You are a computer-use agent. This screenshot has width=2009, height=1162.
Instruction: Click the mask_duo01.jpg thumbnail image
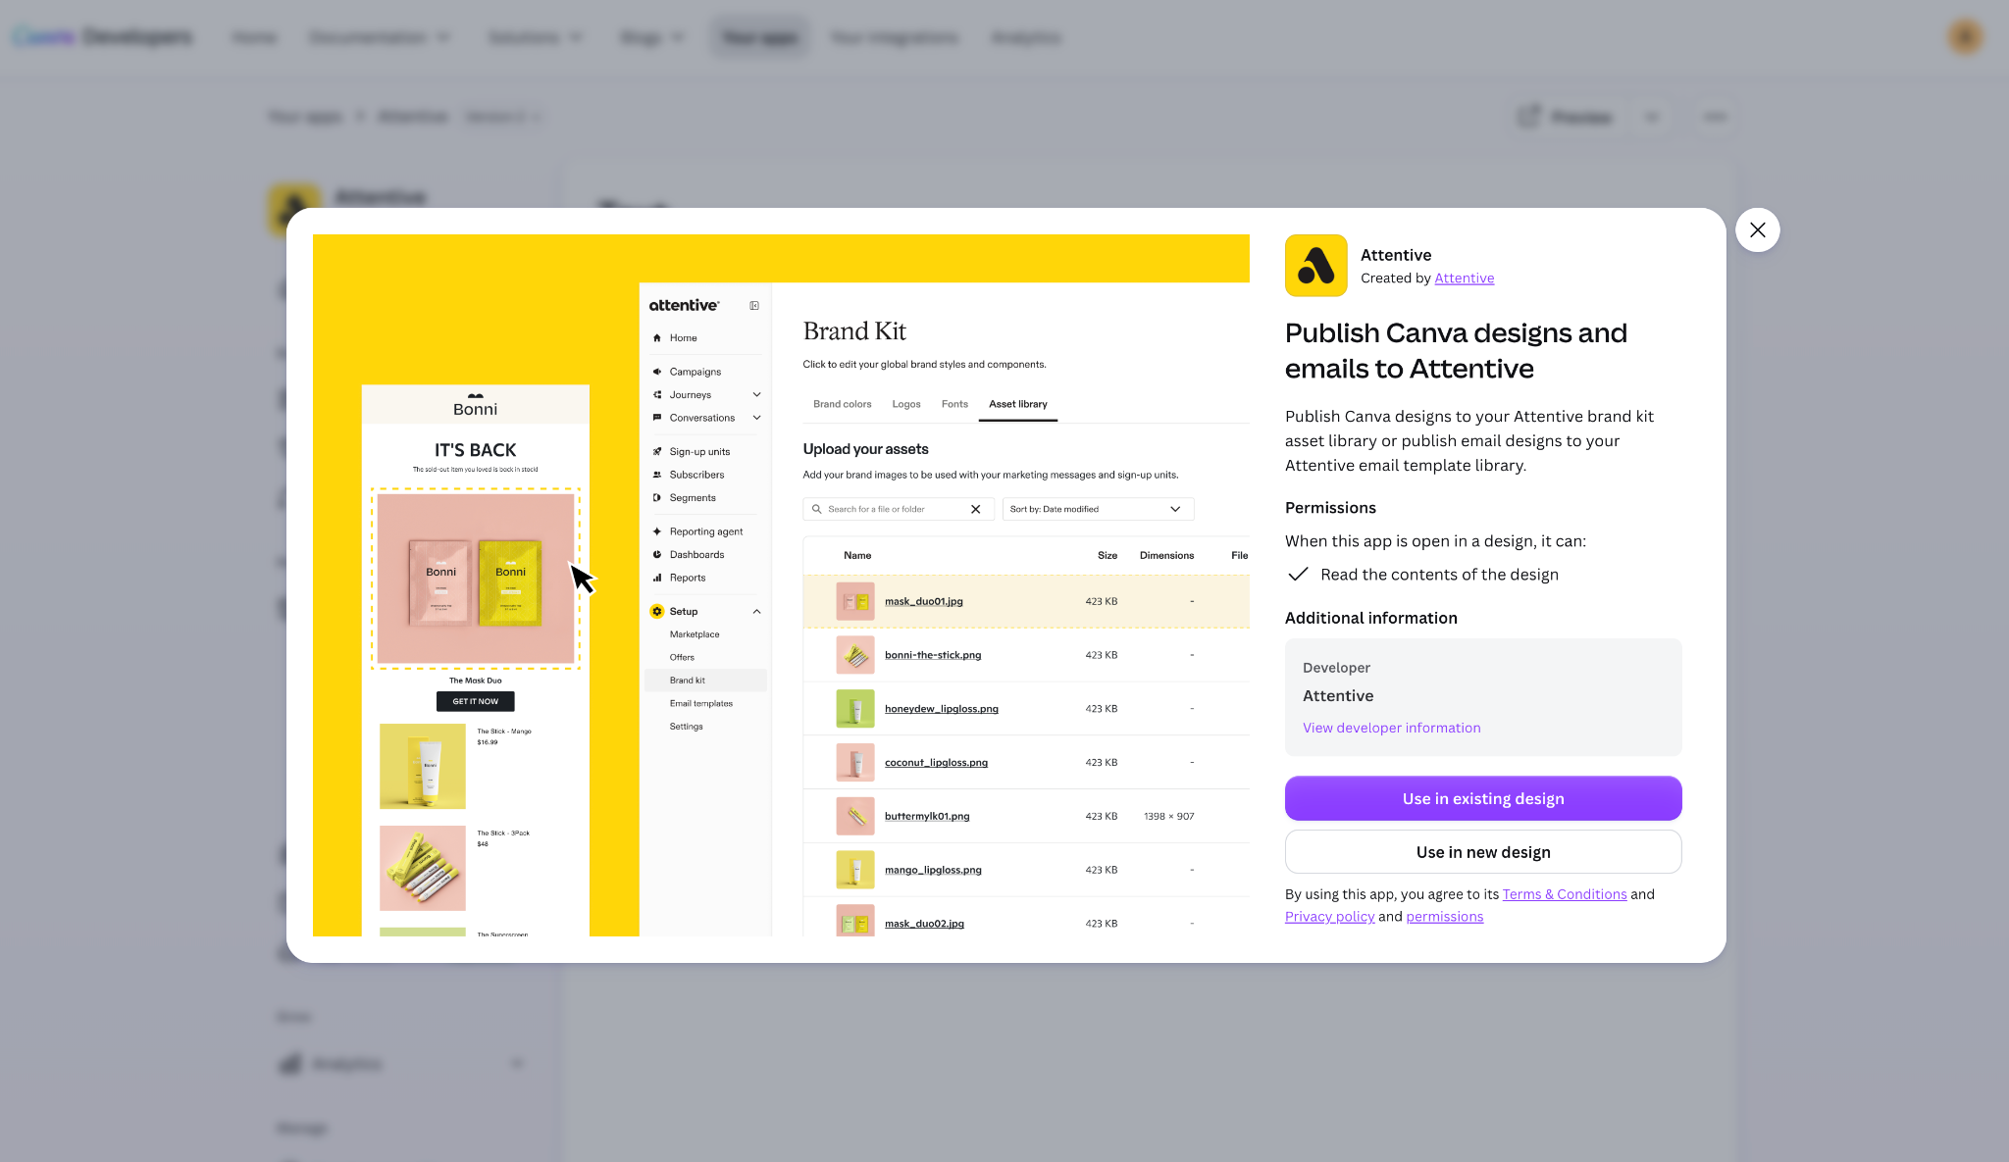tap(855, 601)
